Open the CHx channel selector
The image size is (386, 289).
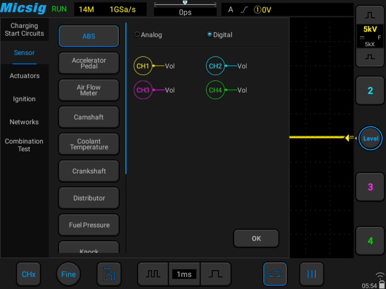coord(29,274)
